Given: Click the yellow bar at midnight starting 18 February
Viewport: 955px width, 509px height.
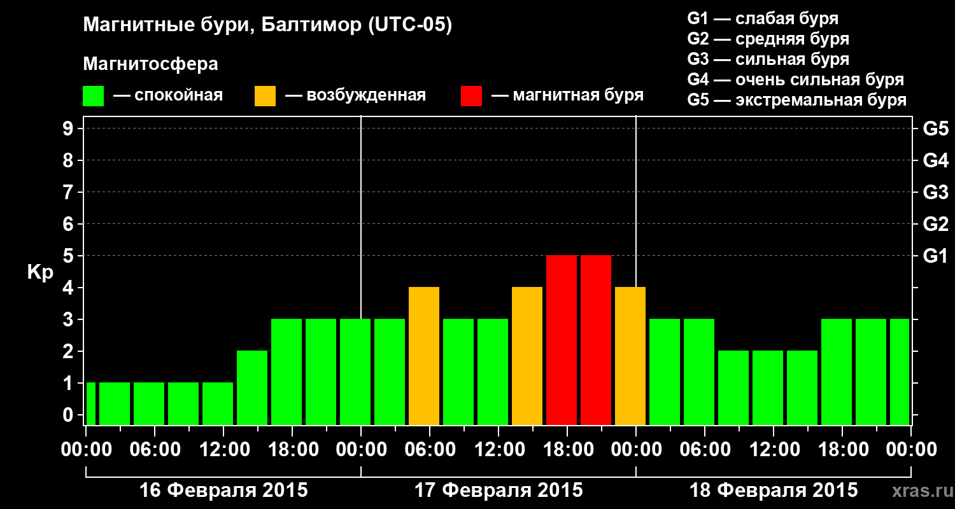Looking at the screenshot, I should [x=630, y=356].
